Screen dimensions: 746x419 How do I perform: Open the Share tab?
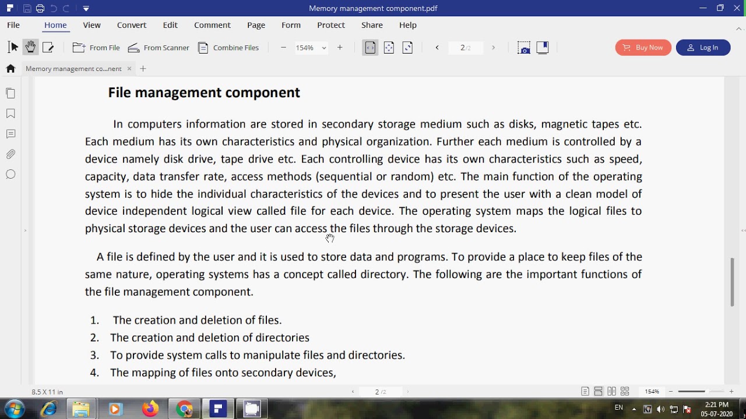coord(372,25)
